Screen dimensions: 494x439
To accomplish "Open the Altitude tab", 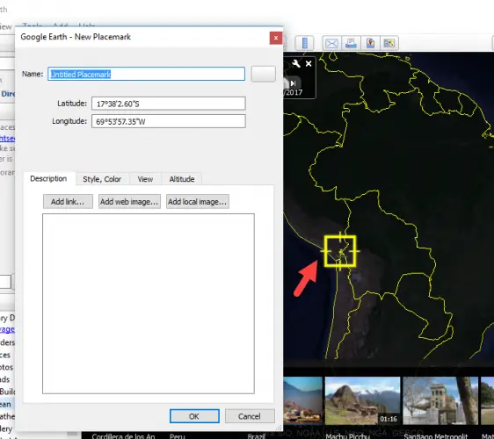I will (182, 179).
